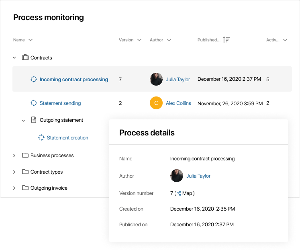Click active count 5 in Incoming contract row
The width and height of the screenshot is (300, 252).
click(267, 79)
